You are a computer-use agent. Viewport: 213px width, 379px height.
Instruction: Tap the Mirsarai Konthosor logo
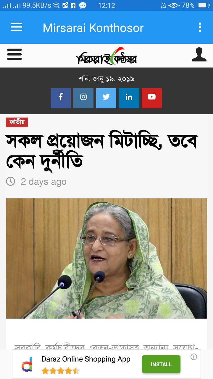click(x=107, y=56)
